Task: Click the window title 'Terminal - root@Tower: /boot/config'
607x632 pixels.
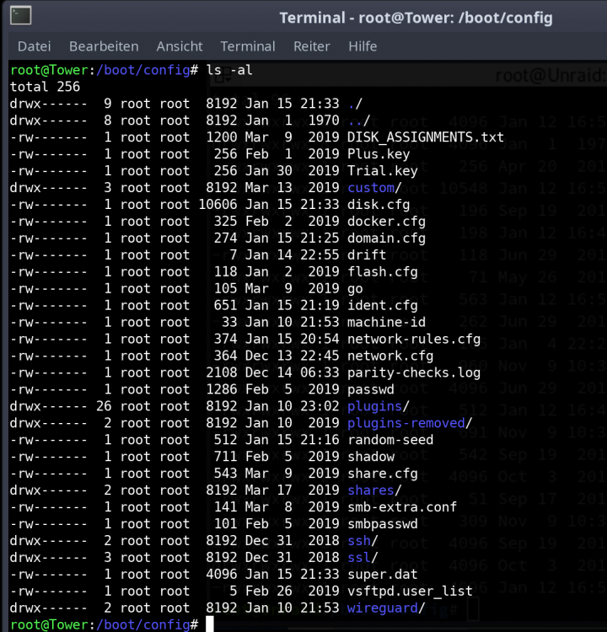Action: (416, 18)
